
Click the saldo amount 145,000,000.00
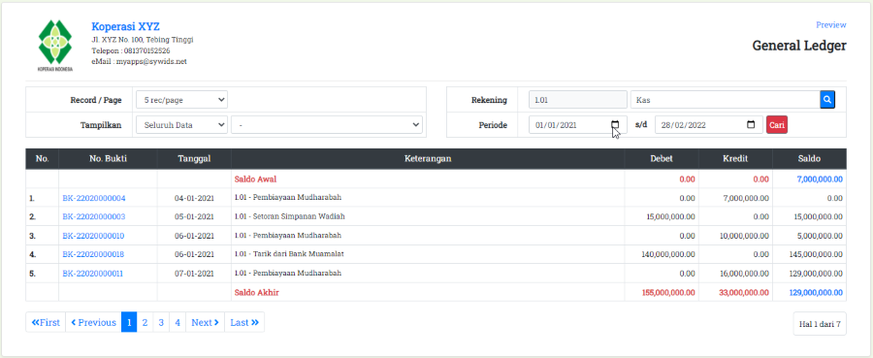(x=815, y=254)
